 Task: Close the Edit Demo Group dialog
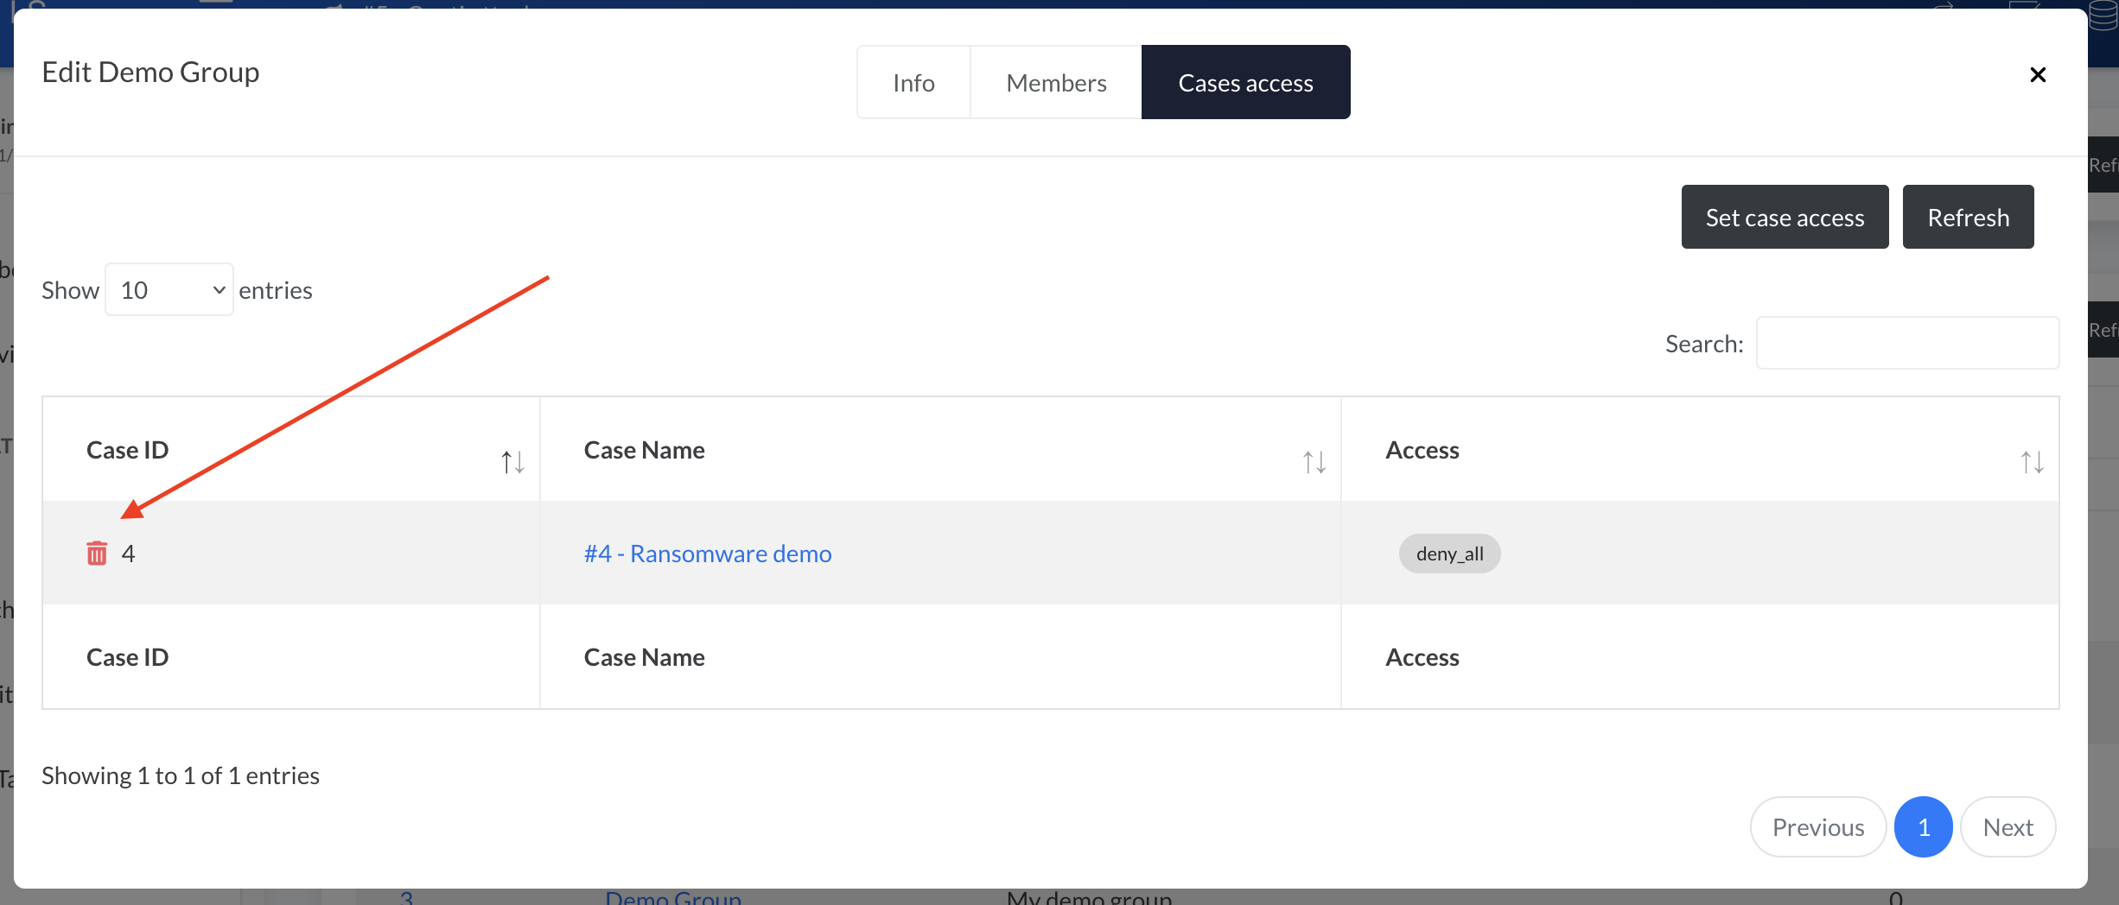point(2038,74)
